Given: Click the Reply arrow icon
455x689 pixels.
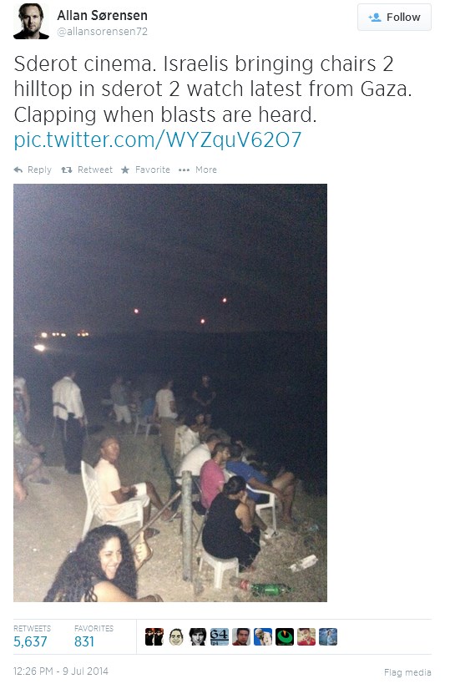Looking at the screenshot, I should [18, 170].
